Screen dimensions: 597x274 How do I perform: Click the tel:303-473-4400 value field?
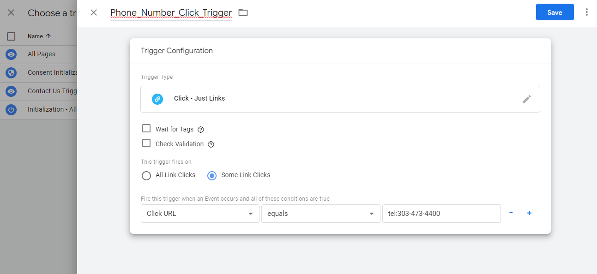click(x=441, y=214)
